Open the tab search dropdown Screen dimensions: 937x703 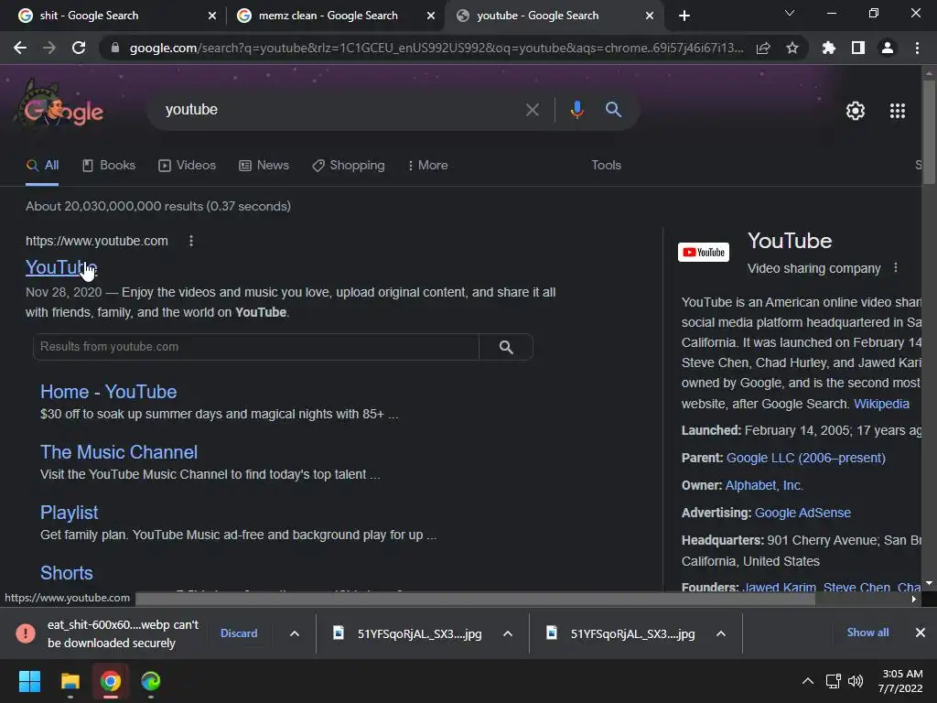790,13
